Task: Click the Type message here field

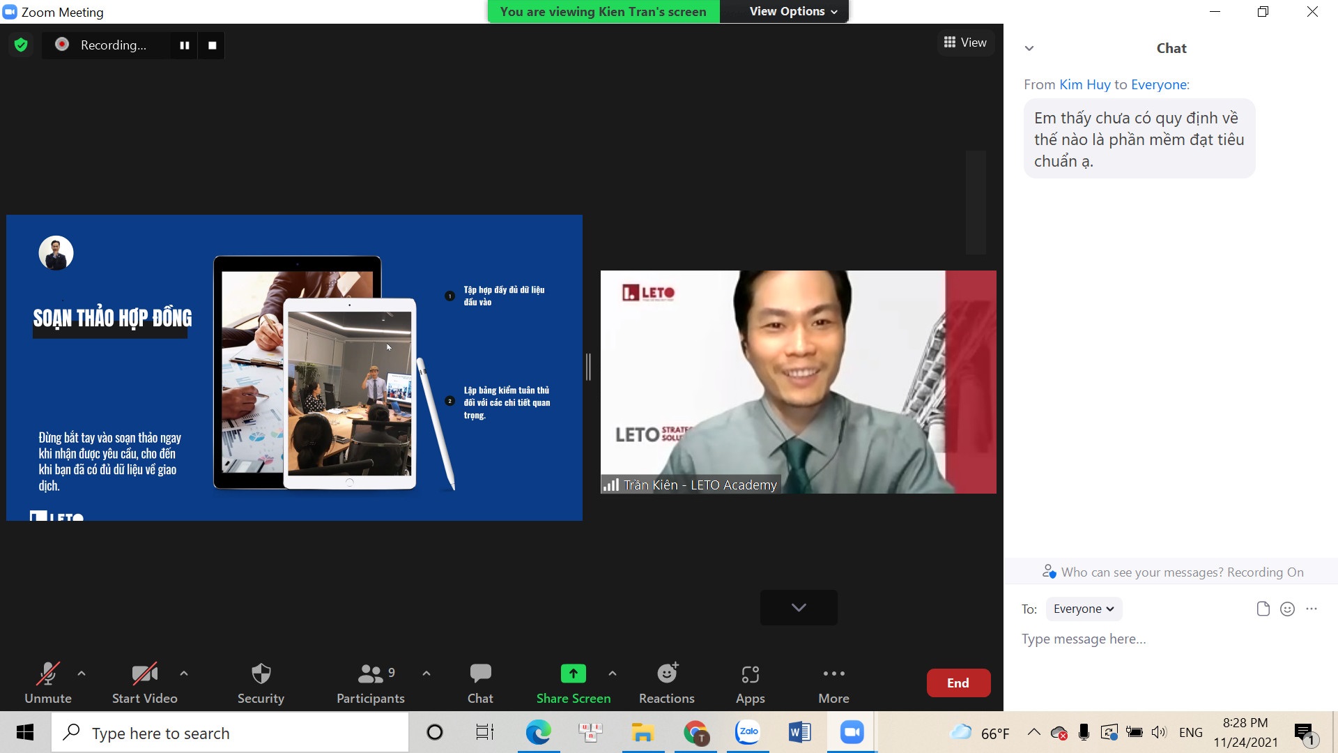Action: click(x=1171, y=639)
